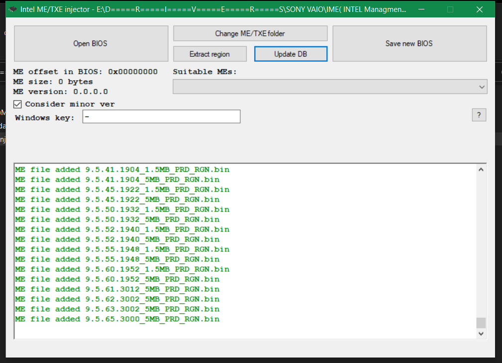Click the ME offset in BIOS value
This screenshot has width=502, height=363.
click(132, 71)
